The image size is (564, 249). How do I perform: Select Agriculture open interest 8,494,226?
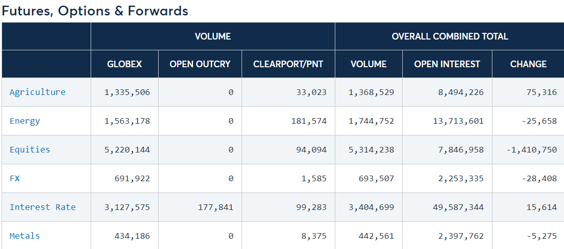[461, 92]
